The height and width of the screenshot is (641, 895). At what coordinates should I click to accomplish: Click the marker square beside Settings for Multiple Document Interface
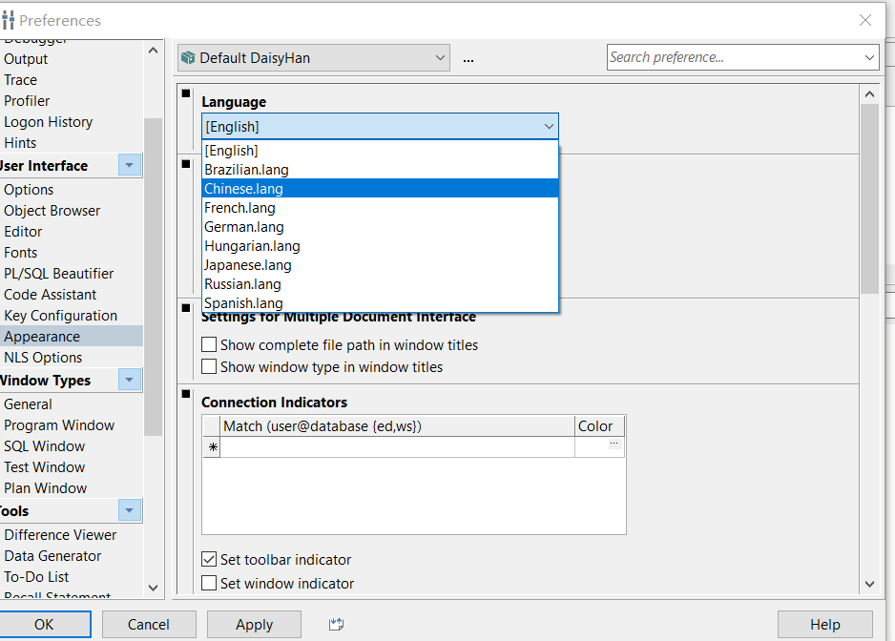pyautogui.click(x=184, y=308)
